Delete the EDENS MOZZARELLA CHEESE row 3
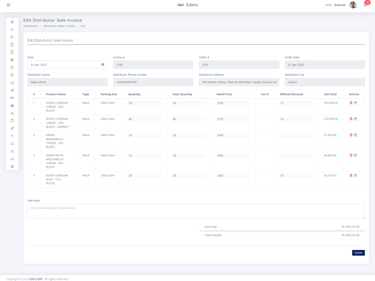The height and width of the screenshot is (281, 375). point(351,135)
